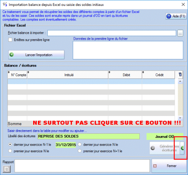188x175 pixels.
Task: Click inside the Rapport text area
Action: (82, 166)
